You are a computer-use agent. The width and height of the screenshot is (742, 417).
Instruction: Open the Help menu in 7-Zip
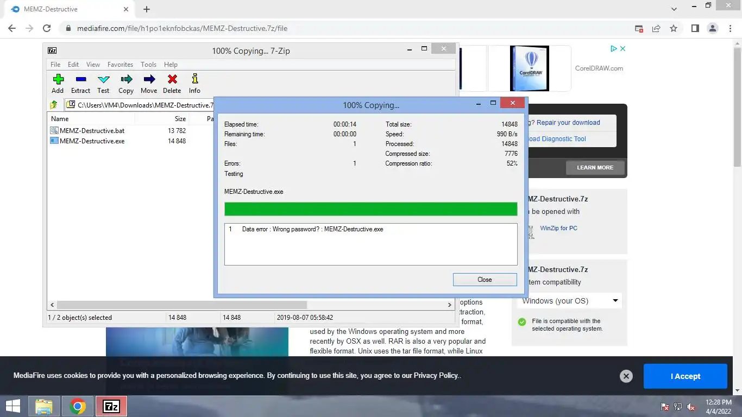pos(171,64)
